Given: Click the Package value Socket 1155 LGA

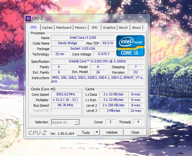Looking at the screenshot, I should [83, 48].
